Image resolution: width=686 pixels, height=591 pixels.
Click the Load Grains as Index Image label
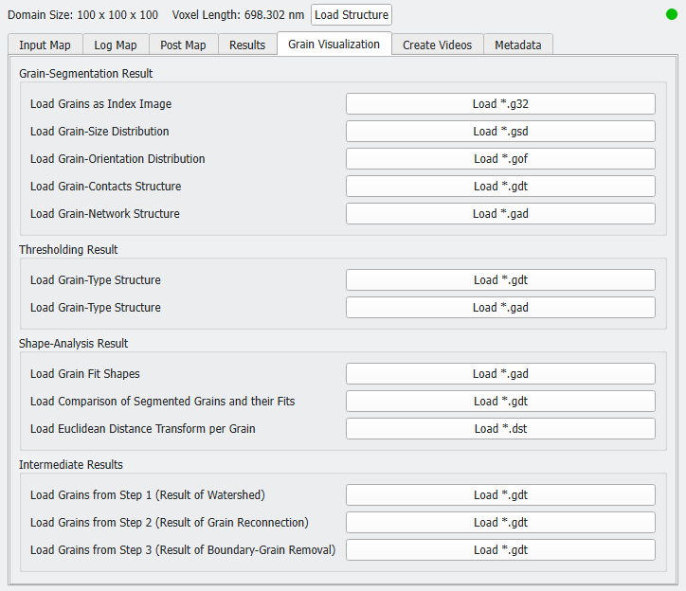(100, 104)
